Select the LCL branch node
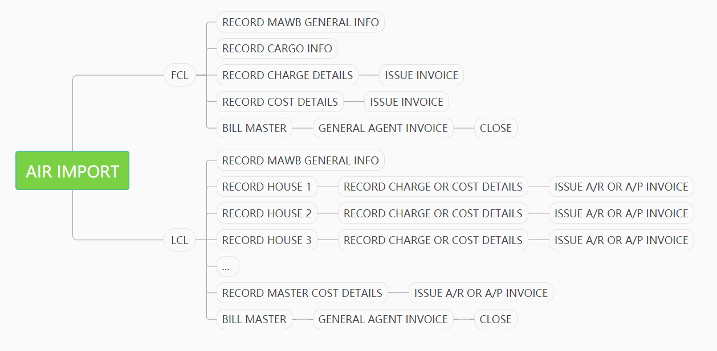 point(180,240)
